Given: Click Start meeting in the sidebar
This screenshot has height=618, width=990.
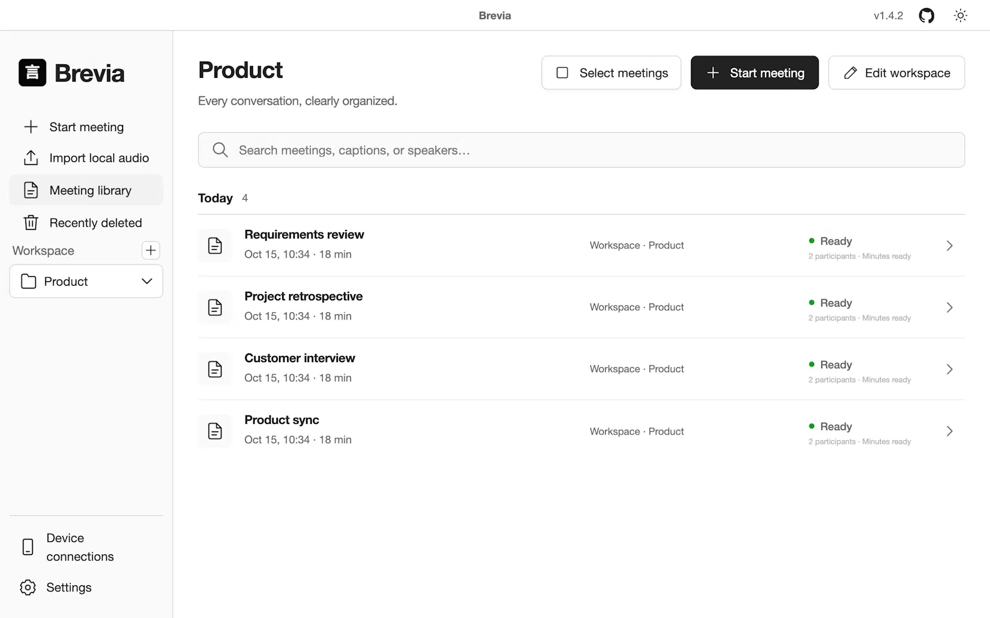Looking at the screenshot, I should pyautogui.click(x=86, y=127).
